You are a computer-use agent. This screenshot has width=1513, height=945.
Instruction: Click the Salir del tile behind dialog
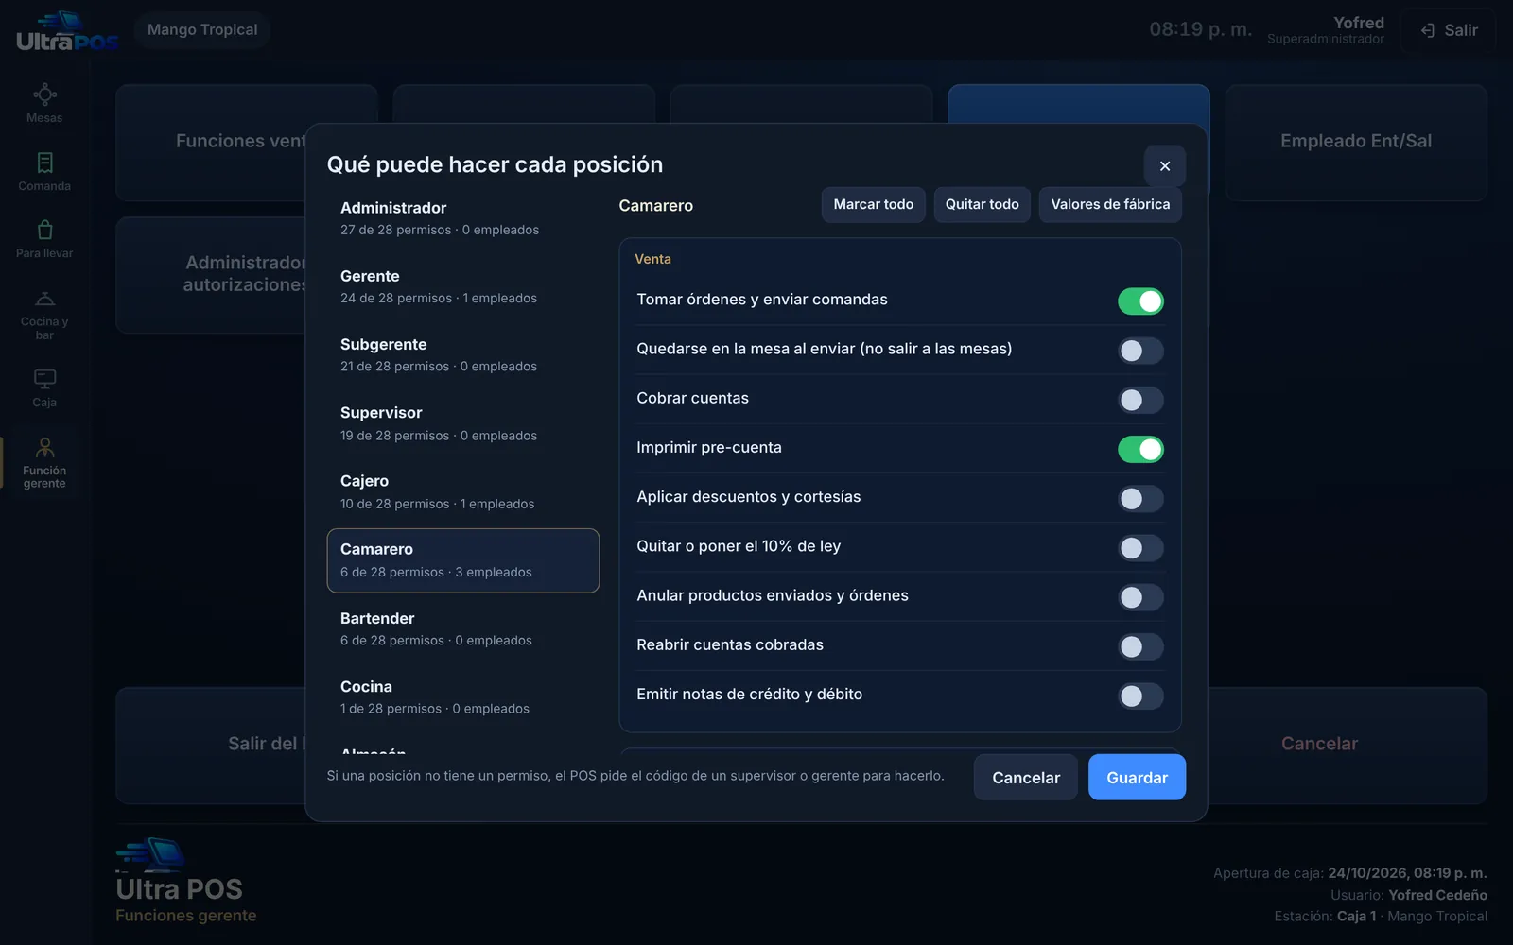point(211,745)
